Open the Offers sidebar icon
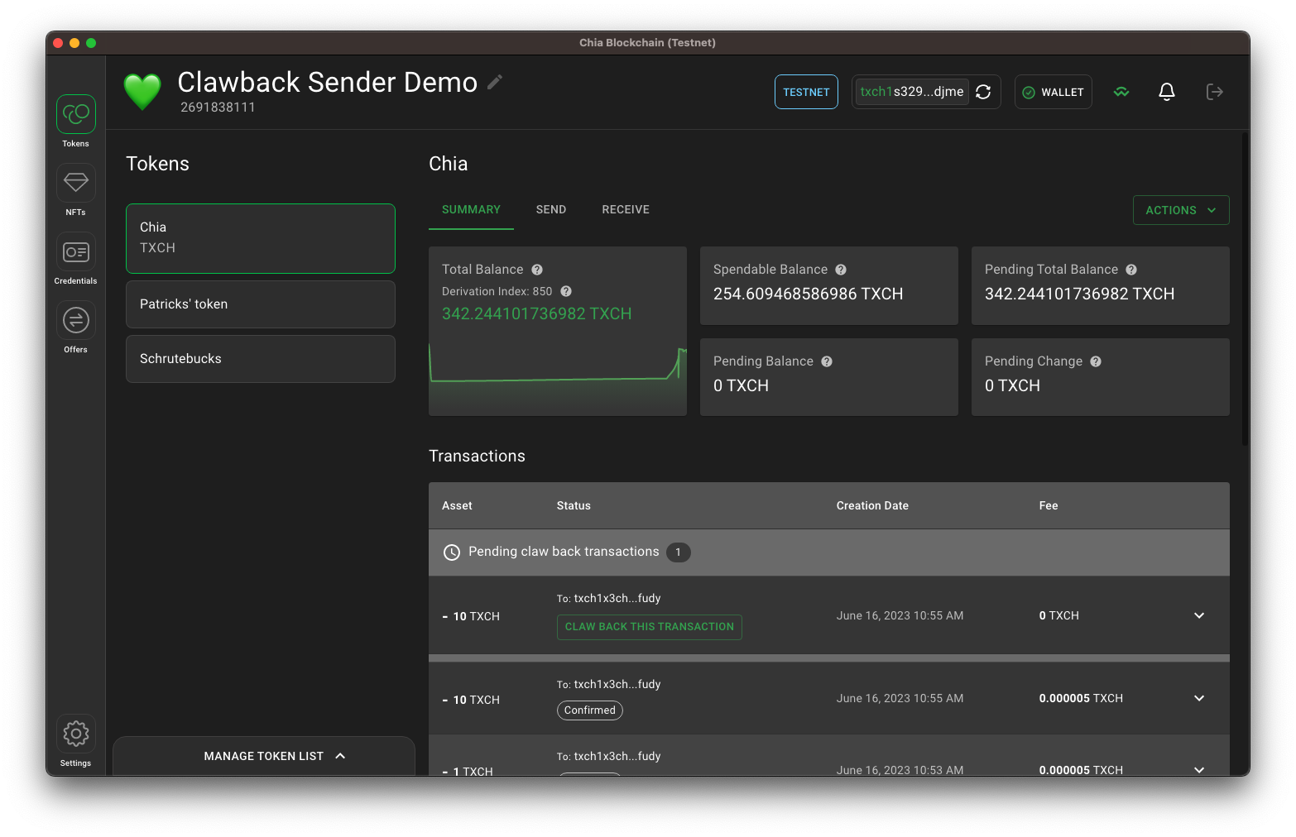The height and width of the screenshot is (837, 1296). point(76,320)
